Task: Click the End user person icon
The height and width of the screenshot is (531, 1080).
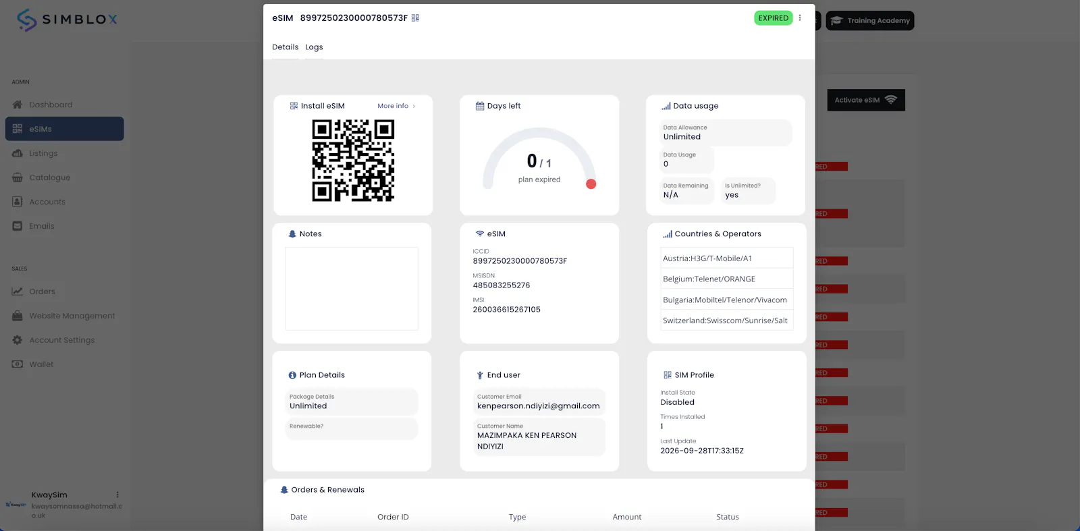Action: click(x=480, y=375)
